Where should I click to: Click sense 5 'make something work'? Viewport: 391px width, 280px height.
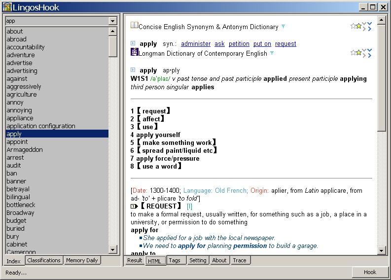pos(173,142)
